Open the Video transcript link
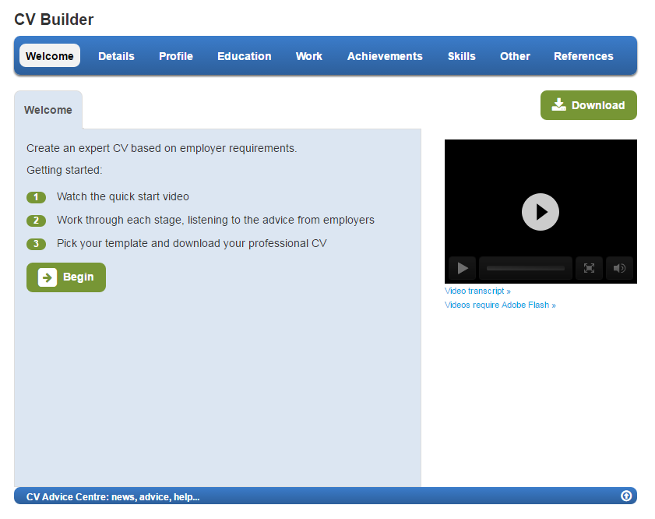The width and height of the screenshot is (655, 519). (477, 291)
